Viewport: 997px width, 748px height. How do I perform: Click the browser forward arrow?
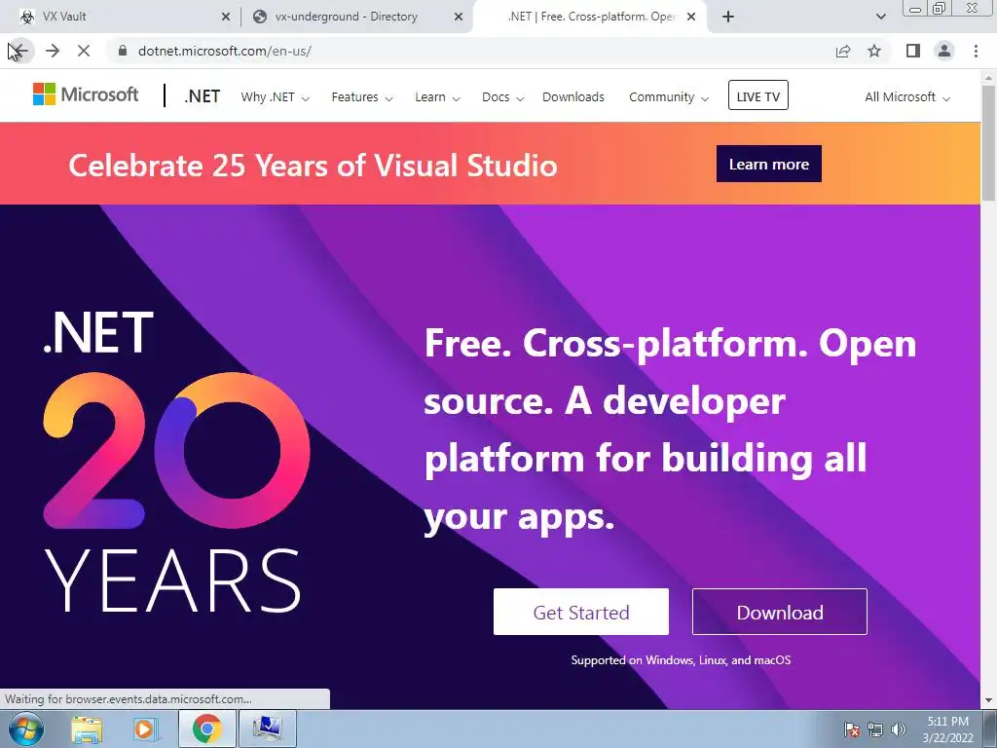(x=53, y=51)
